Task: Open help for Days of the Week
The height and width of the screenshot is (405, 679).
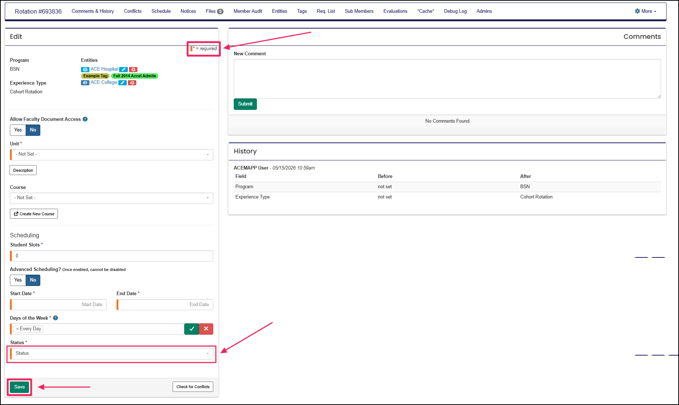Action: point(56,318)
